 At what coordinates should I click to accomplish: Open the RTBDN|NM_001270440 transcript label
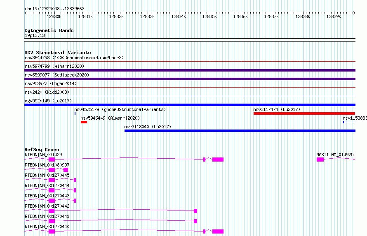point(47,227)
